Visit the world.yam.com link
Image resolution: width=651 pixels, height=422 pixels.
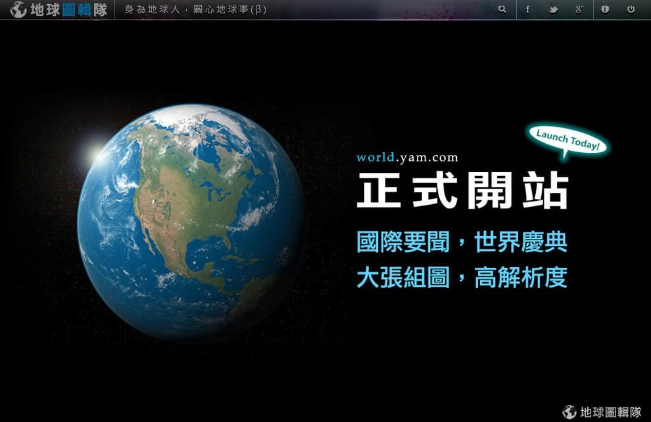coord(407,158)
